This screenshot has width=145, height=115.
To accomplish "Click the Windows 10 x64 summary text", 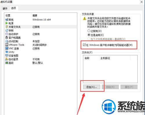I will pos(41,20).
